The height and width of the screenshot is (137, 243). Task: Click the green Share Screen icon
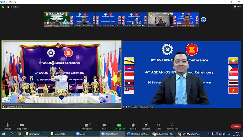119,126
